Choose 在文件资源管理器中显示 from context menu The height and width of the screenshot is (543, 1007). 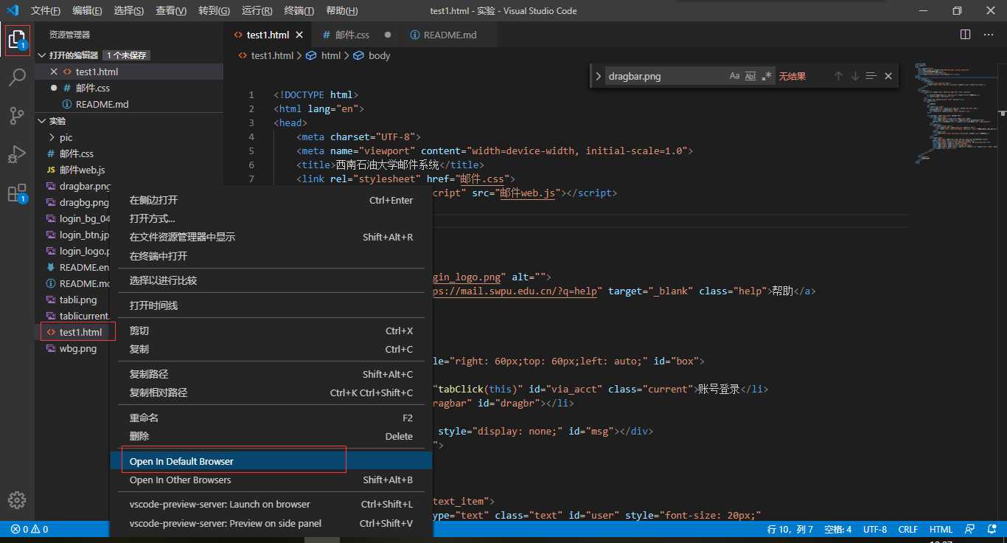click(x=271, y=237)
